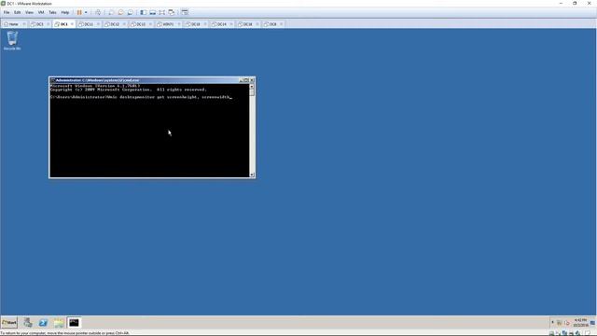
Task: Show or hide the library sidebar
Action: [x=143, y=12]
